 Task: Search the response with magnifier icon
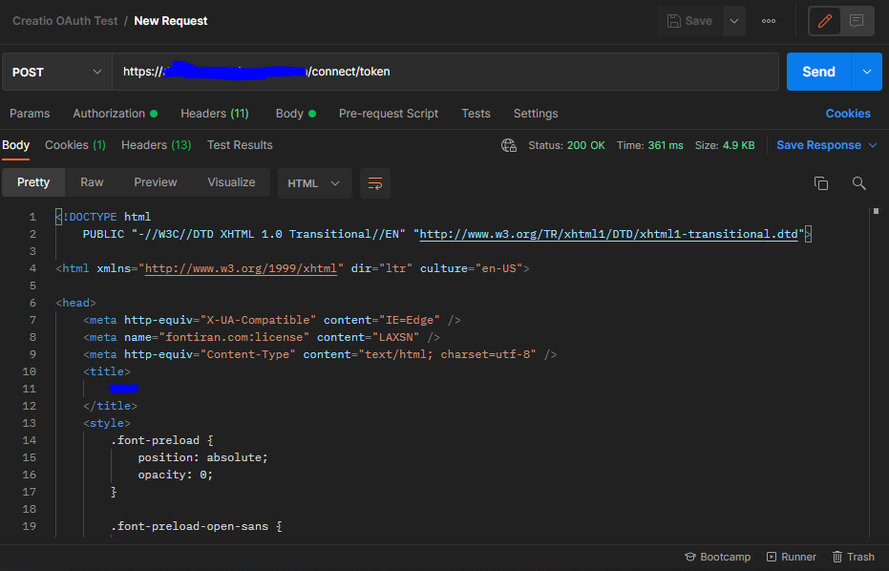(859, 183)
